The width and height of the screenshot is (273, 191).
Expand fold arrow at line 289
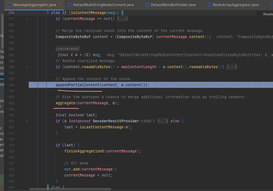[x=27, y=67]
